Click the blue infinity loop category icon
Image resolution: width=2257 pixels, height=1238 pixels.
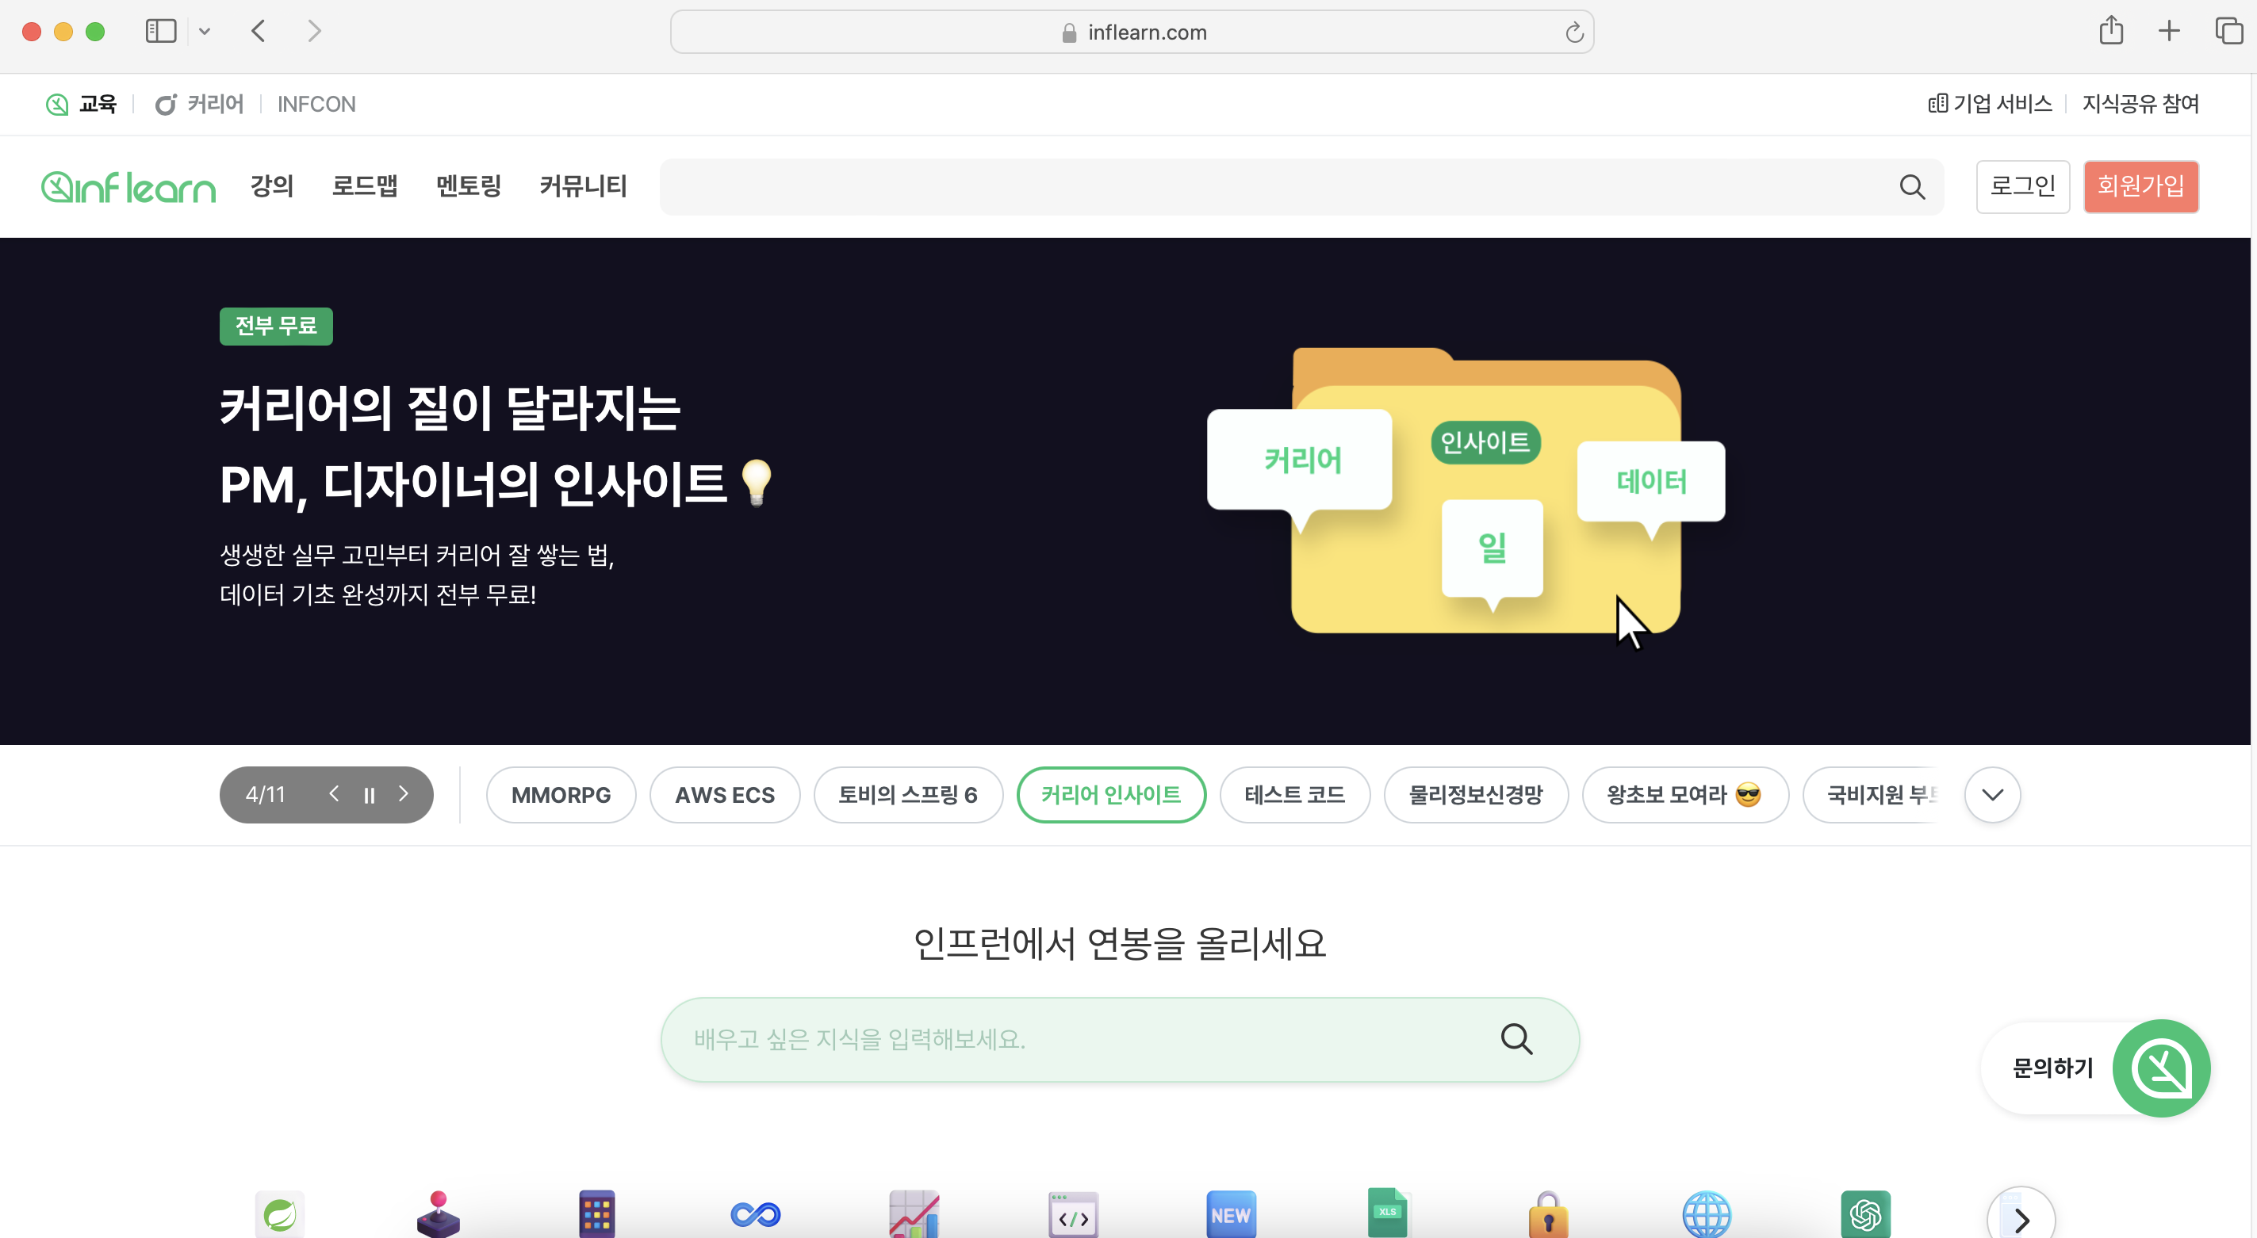(755, 1213)
